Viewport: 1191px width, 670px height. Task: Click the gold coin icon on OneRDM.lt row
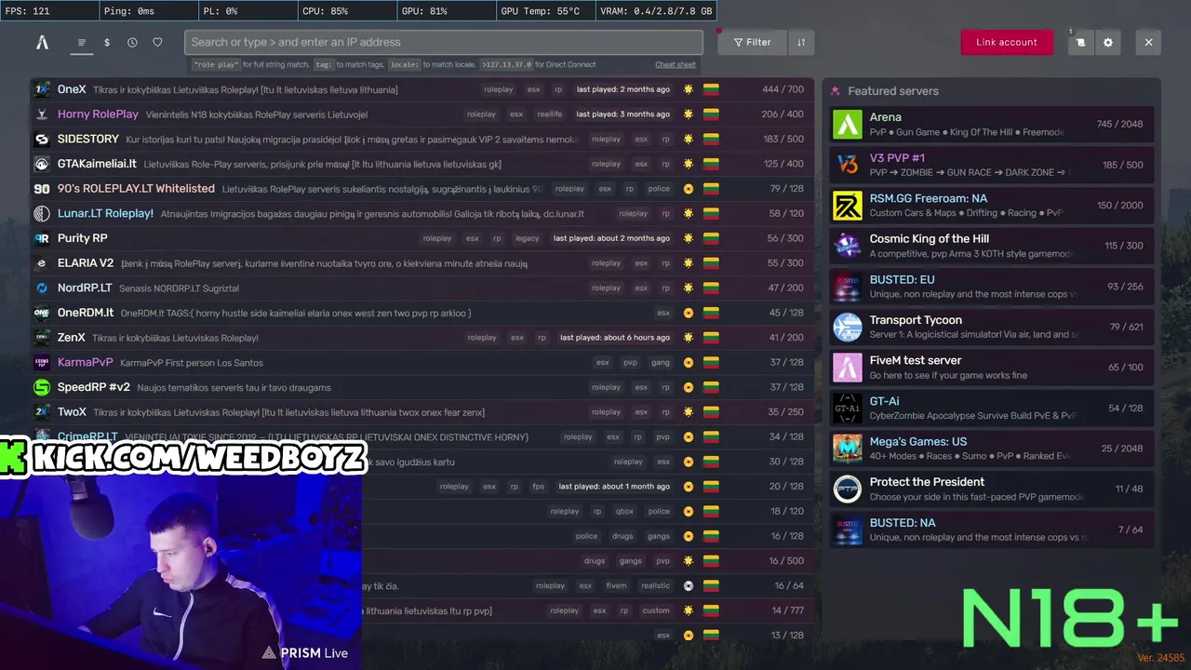tap(689, 313)
